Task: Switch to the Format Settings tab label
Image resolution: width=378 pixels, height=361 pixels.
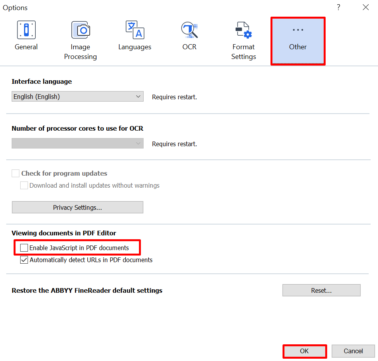Action: click(x=244, y=52)
